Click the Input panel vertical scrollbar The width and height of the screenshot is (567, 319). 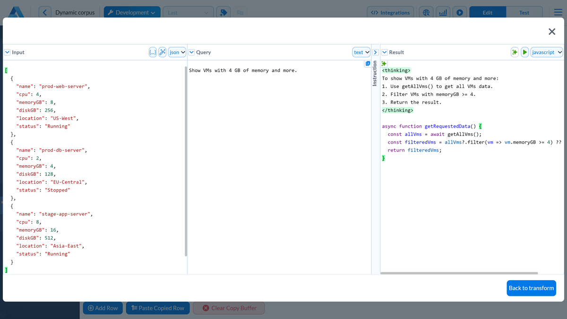pyautogui.click(x=186, y=161)
